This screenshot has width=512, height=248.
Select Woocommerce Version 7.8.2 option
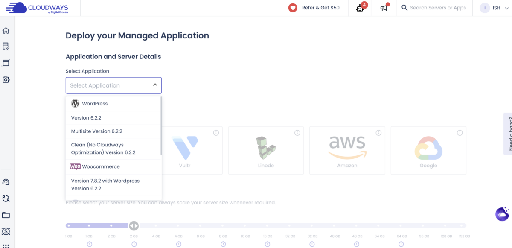(113, 184)
